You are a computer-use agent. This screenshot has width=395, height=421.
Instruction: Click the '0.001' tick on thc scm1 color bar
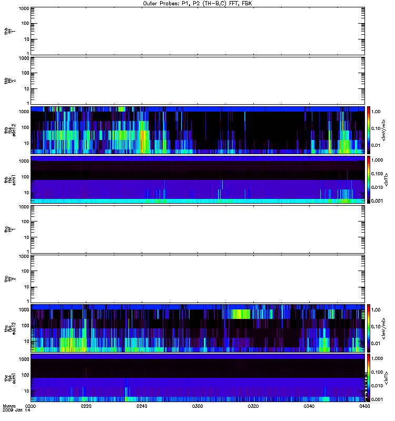(377, 399)
